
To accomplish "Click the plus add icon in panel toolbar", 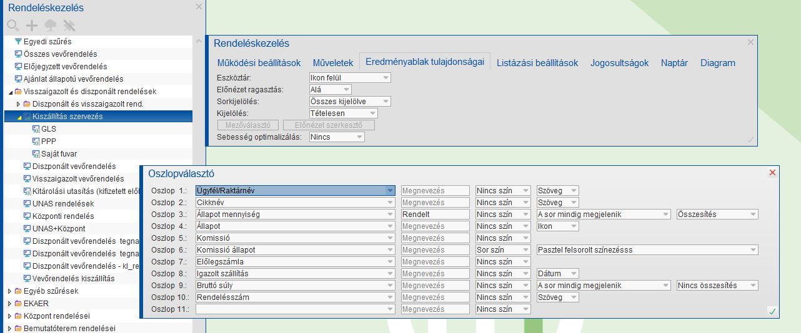I will (32, 26).
